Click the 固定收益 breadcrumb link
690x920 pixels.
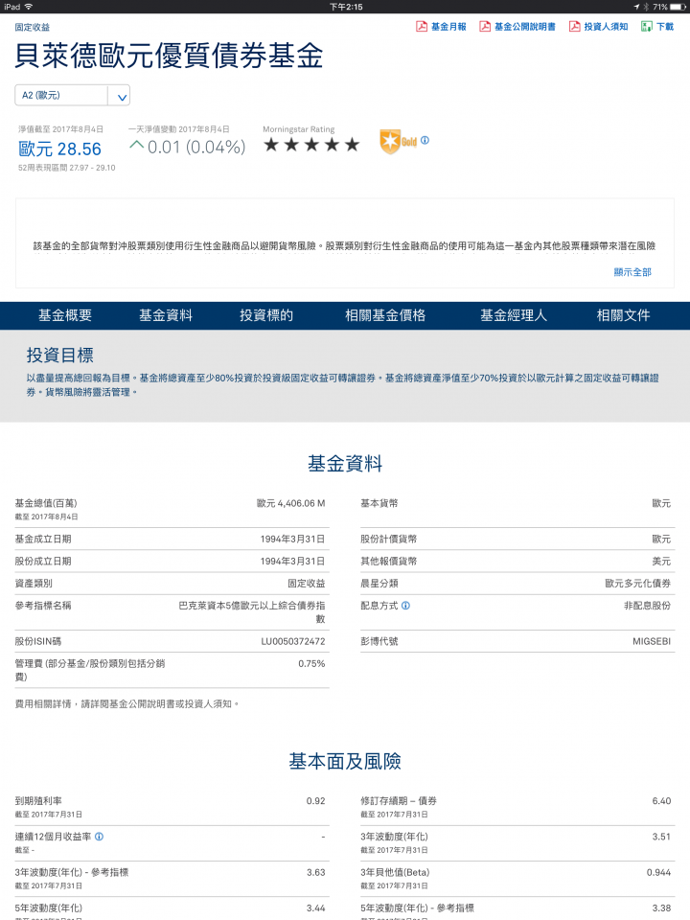(x=33, y=28)
